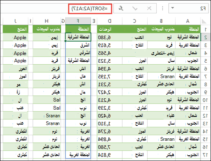Image resolution: width=211 pixels, height=161 pixels.
Task: Click the Sal cell in row 10
Action: coord(47,100)
